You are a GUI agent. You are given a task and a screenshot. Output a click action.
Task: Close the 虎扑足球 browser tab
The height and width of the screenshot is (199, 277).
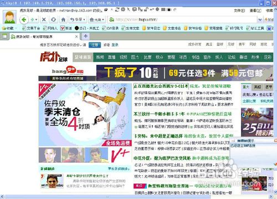pyautogui.click(x=76, y=36)
